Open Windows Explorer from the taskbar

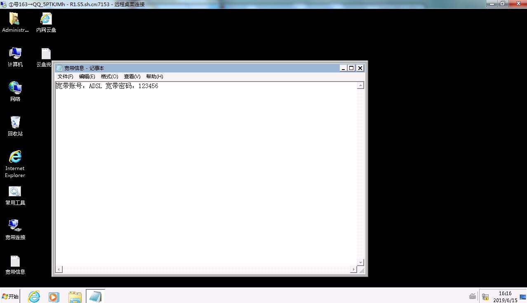click(x=75, y=296)
